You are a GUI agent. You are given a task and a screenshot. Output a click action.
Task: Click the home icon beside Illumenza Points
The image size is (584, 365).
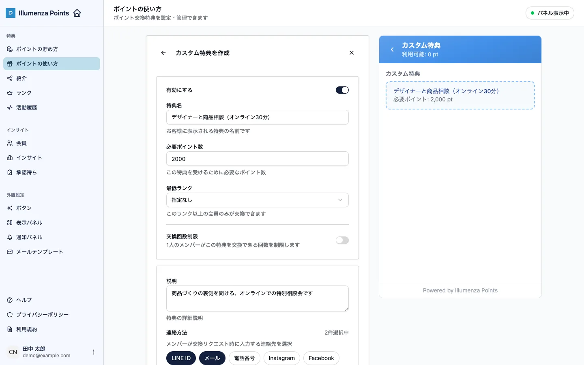click(x=77, y=13)
